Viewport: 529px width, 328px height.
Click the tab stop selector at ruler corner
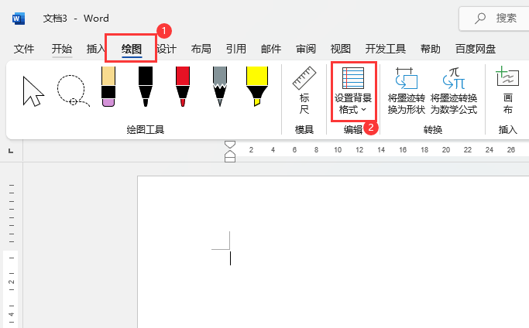pyautogui.click(x=11, y=151)
